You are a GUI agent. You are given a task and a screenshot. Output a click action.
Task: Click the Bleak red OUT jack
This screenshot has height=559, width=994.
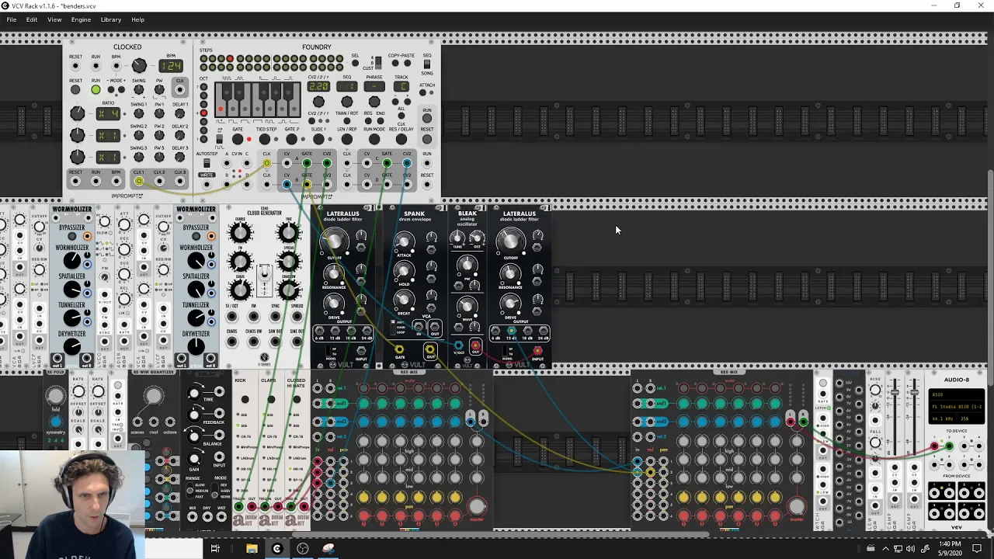coord(475,344)
